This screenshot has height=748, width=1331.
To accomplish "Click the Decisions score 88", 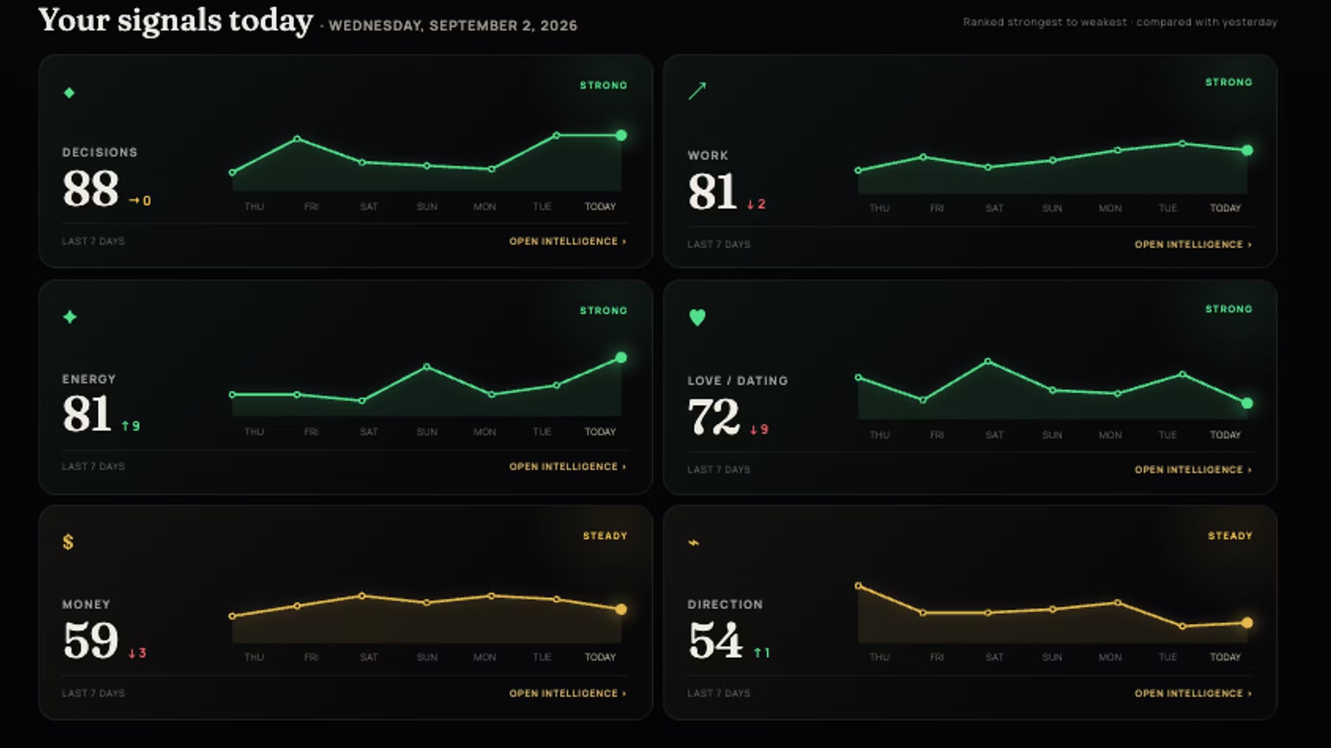I will (91, 188).
